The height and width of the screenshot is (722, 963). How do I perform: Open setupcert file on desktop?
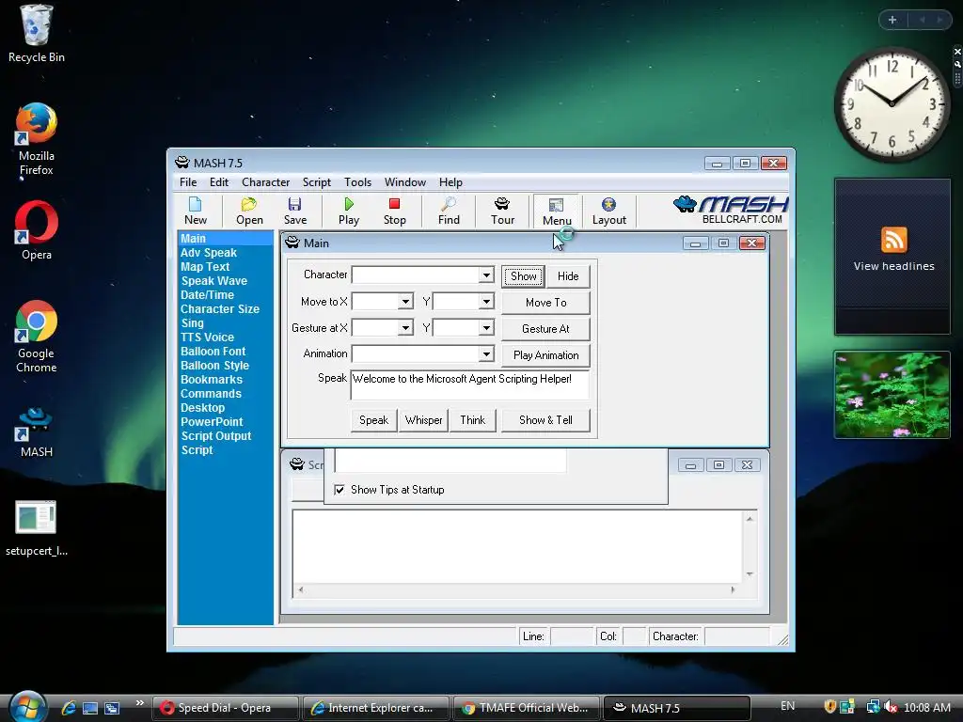click(37, 528)
